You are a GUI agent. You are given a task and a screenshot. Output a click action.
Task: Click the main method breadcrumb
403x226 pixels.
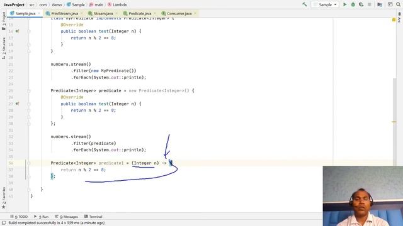tap(96, 4)
